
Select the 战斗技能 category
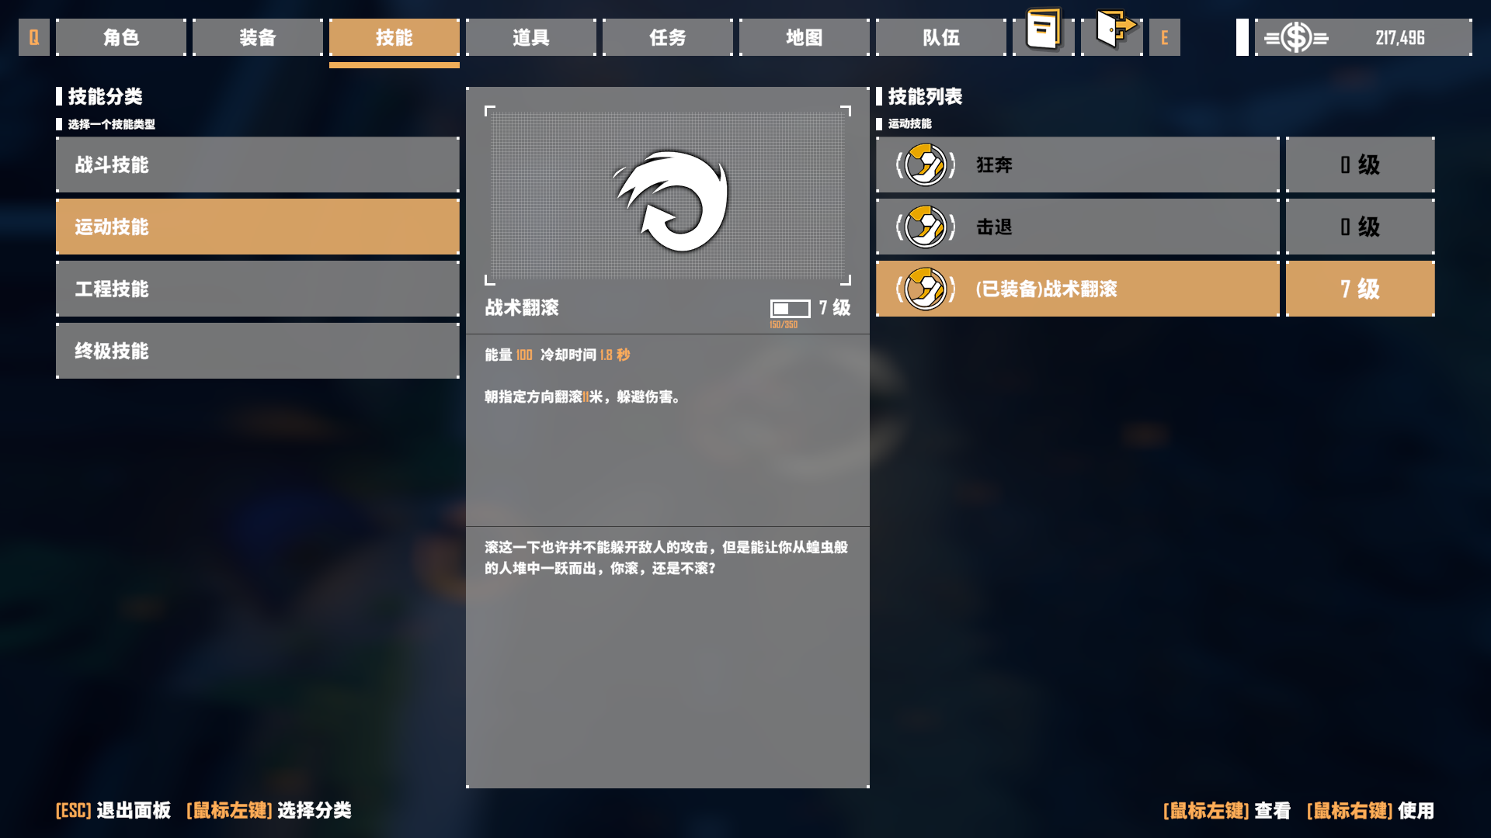click(258, 164)
